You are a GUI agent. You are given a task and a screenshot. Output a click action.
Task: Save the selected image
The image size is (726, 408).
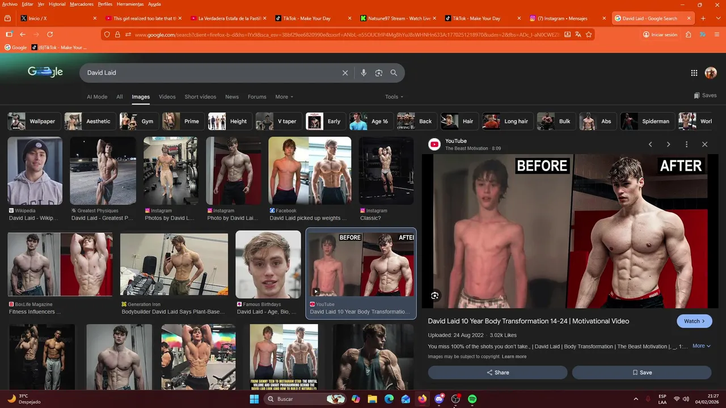click(641, 372)
